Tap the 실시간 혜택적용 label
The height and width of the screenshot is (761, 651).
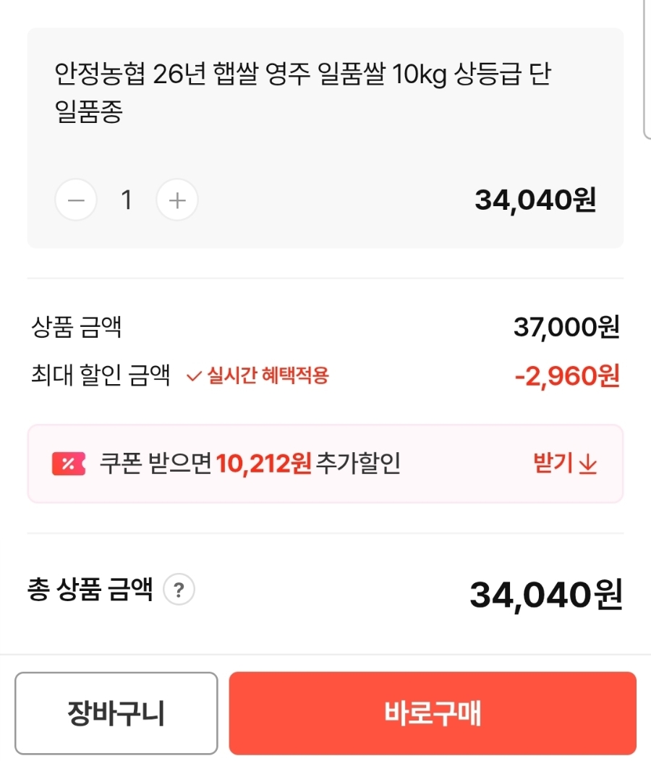(268, 375)
